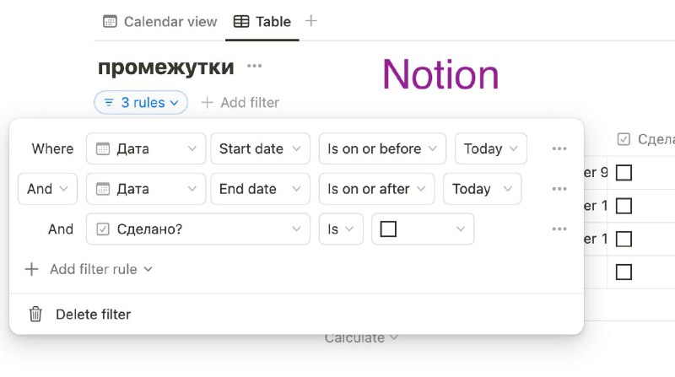The image size is (675, 377).
Task: Add a new view with plus icon
Action: point(310,20)
